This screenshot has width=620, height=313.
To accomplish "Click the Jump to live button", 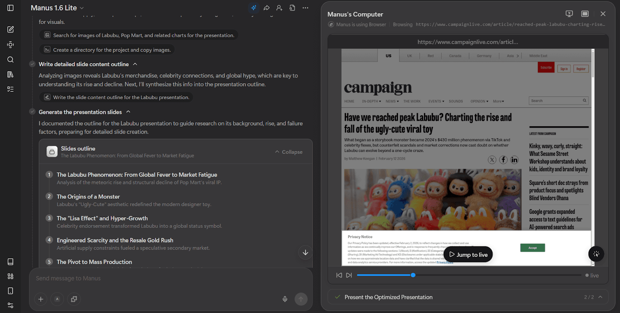I will pos(468,255).
